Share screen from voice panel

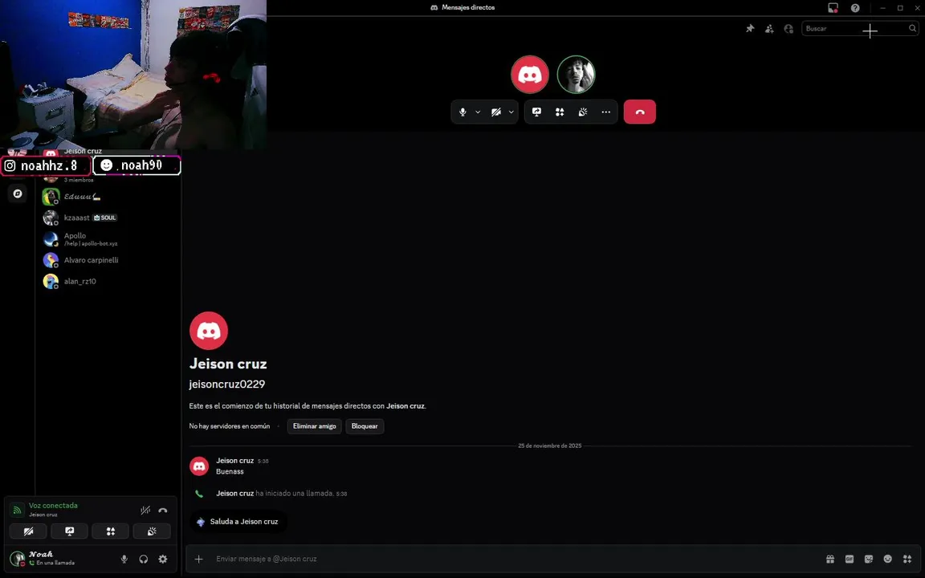coord(70,531)
